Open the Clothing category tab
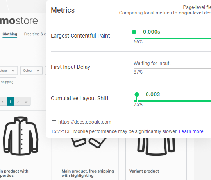Viewport: 211px width, 180px height. coord(10,34)
